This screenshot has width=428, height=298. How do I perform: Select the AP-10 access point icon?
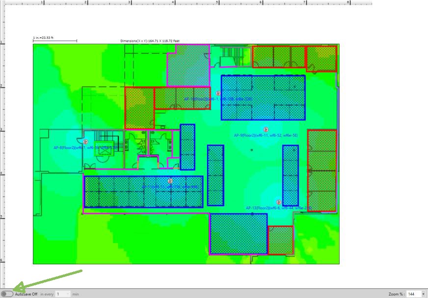(x=218, y=93)
